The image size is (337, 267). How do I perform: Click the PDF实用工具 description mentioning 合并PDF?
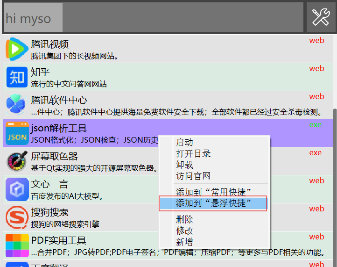[x=178, y=253]
